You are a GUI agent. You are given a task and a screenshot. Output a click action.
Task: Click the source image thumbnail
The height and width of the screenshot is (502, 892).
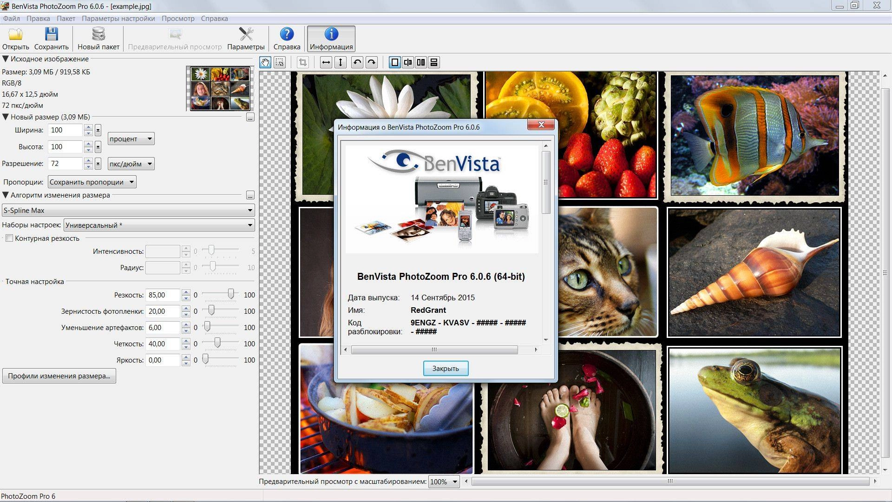[x=220, y=88]
